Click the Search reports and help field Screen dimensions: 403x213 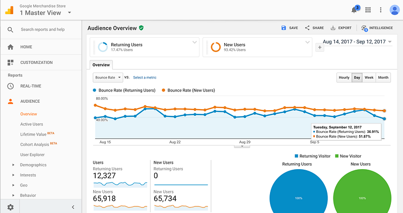[43, 30]
